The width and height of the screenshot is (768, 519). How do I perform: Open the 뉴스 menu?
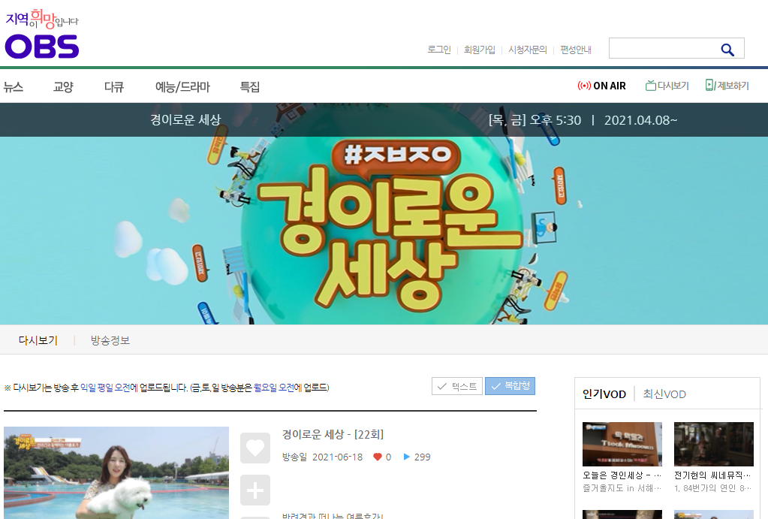click(14, 86)
